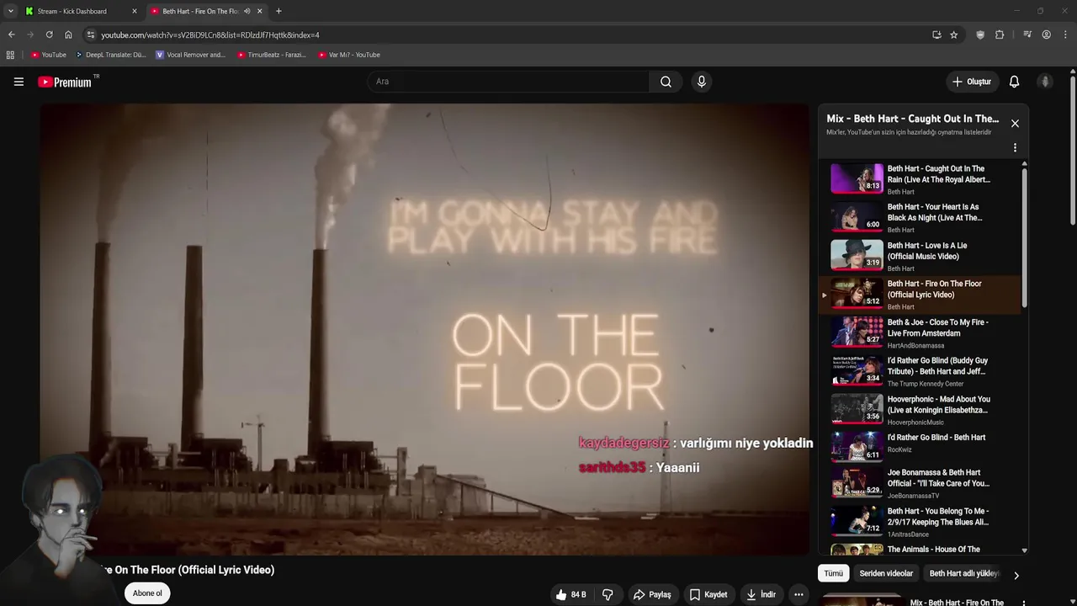Viewport: 1077px width, 606px height.
Task: Open the apps grid in bookmarks bar
Action: pos(10,55)
